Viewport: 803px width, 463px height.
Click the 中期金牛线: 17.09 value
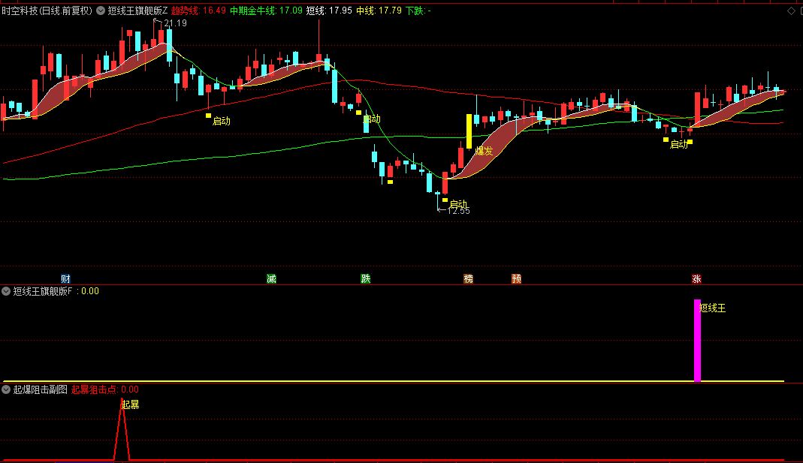(267, 11)
